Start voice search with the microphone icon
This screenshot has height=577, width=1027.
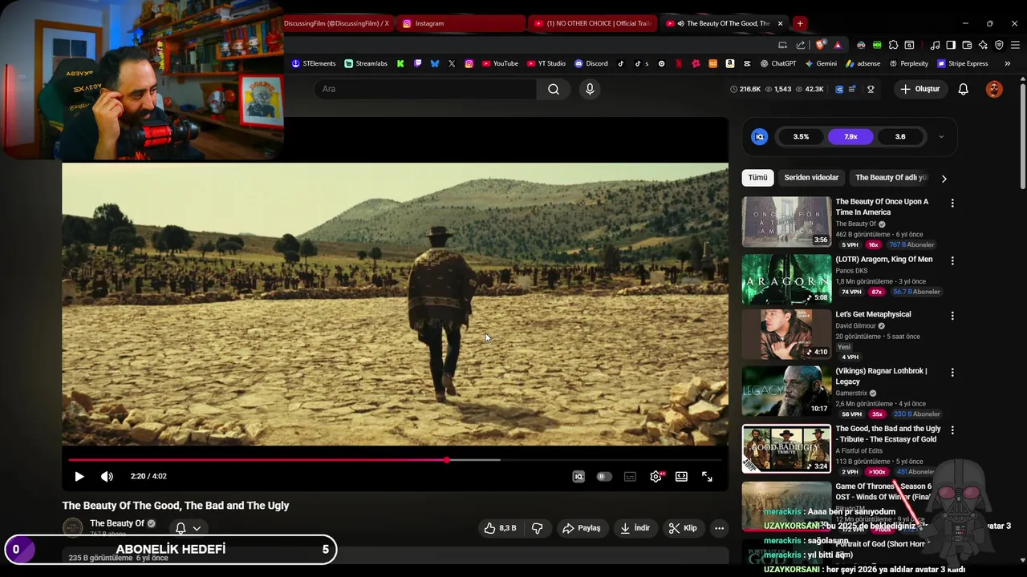(x=590, y=89)
